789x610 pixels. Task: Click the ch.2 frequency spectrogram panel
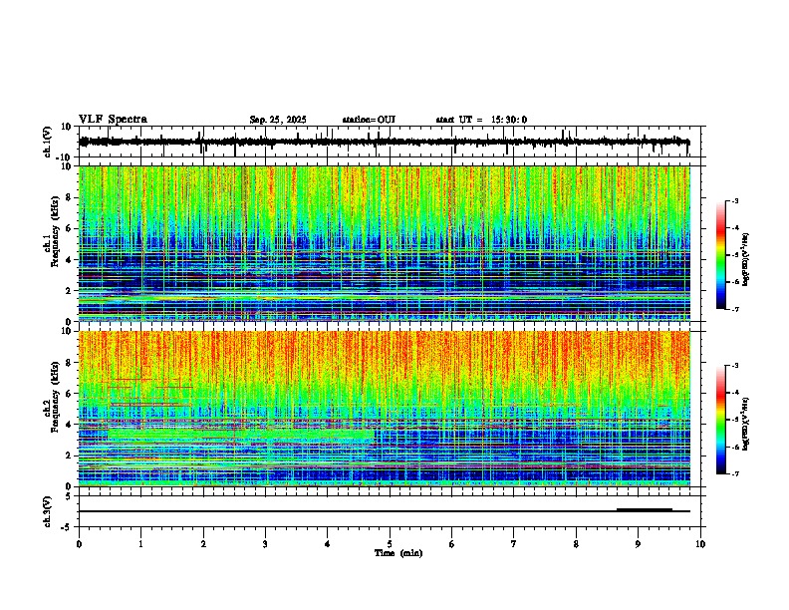385,409
